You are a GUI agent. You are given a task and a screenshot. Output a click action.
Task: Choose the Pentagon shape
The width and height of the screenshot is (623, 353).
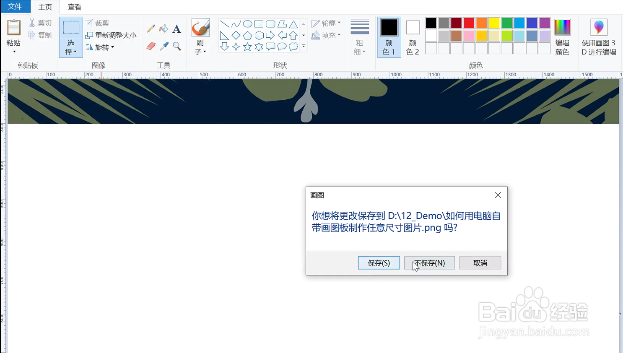247,35
